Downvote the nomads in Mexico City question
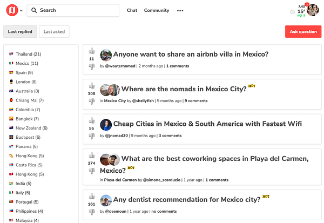The height and width of the screenshot is (223, 324). click(x=92, y=101)
